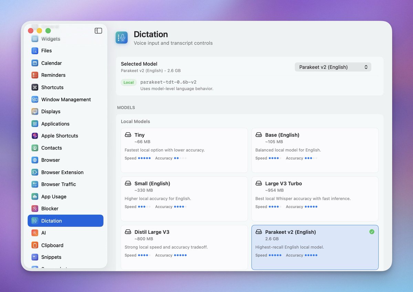Image resolution: width=413 pixels, height=292 pixels.
Task: Click the drive icon beside Tiny
Action: click(128, 135)
